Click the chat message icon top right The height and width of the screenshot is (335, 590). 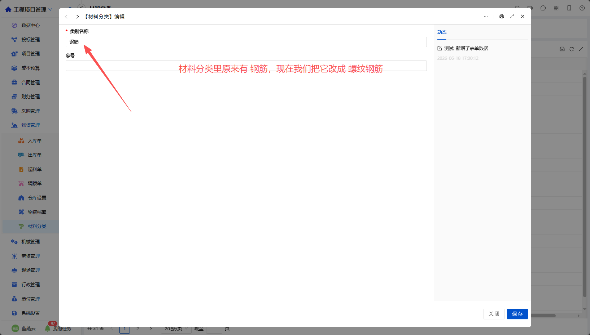543,8
